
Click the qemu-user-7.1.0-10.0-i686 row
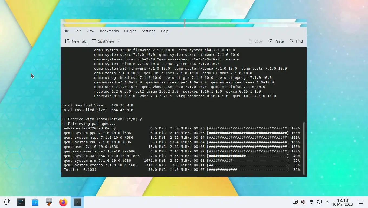coord(182,147)
